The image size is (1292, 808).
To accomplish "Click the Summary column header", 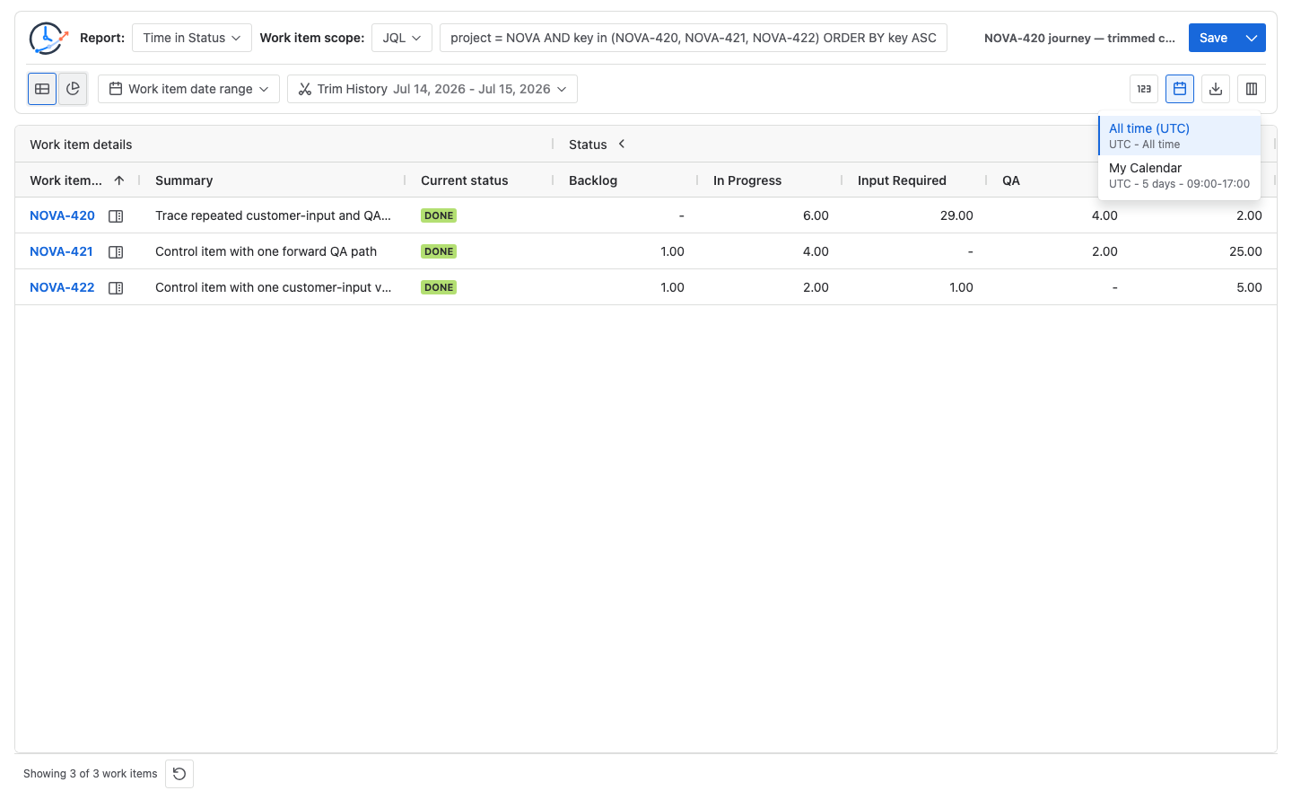I will tap(184, 180).
